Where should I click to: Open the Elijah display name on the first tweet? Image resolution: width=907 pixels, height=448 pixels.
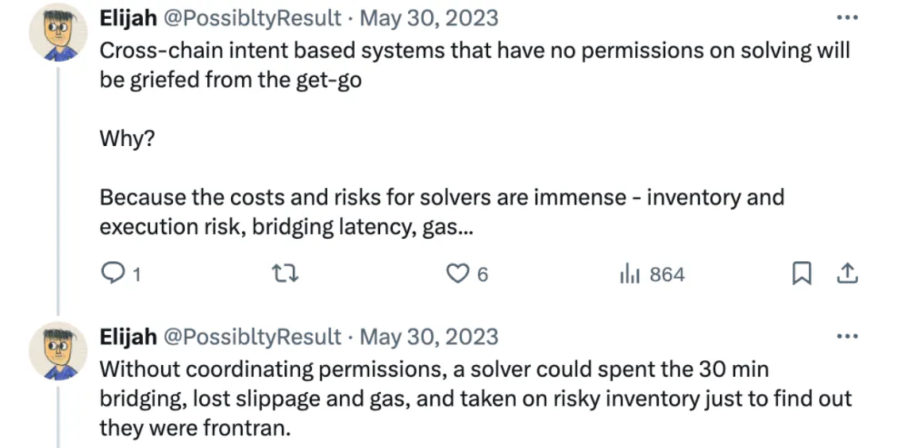click(x=128, y=18)
